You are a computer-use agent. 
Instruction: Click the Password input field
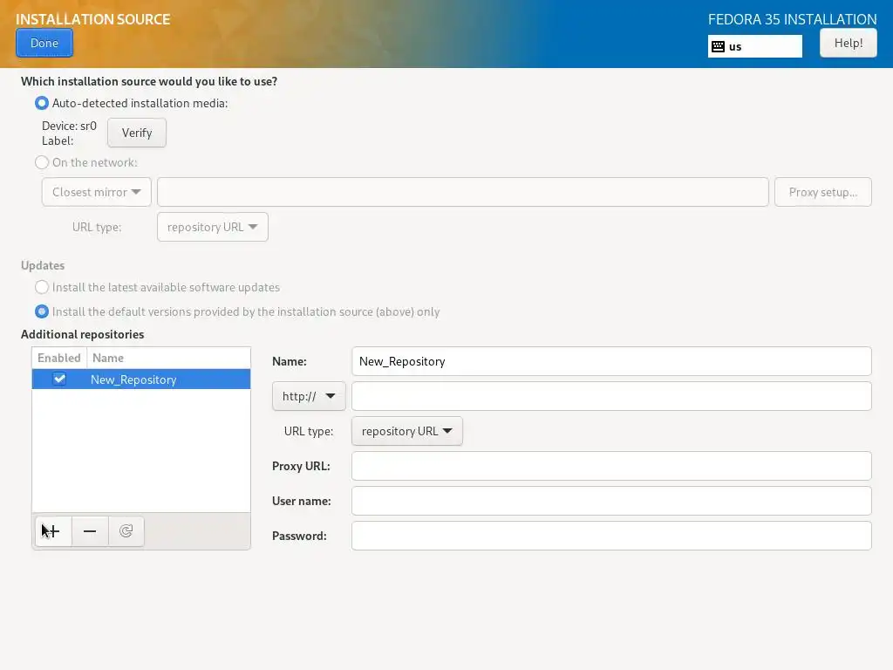[x=611, y=536]
